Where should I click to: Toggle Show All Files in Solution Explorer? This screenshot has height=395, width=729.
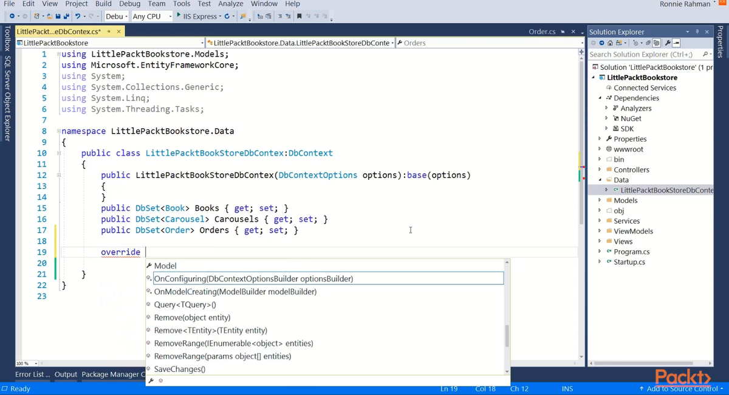656,43
